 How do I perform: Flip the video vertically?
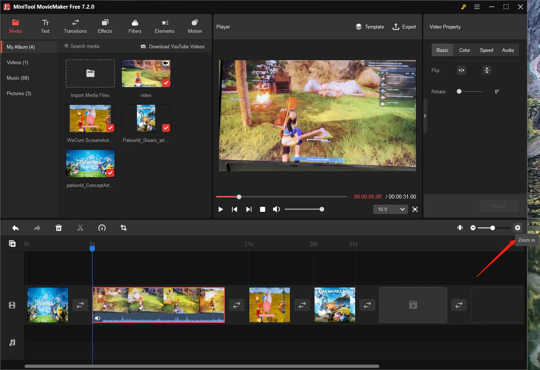point(487,70)
